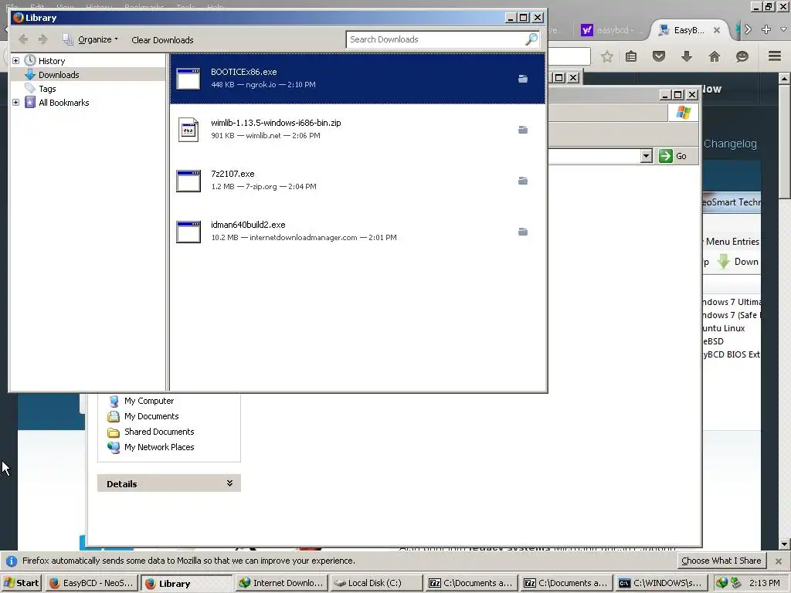Switch to Internet Downlo... taskbar item

coord(281,583)
